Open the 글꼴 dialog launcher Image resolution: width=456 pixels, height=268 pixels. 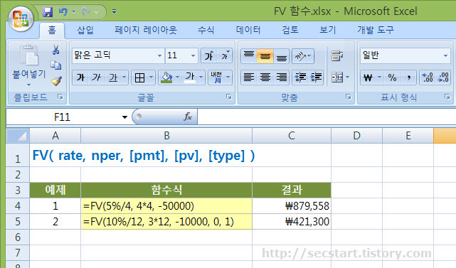click(x=229, y=97)
